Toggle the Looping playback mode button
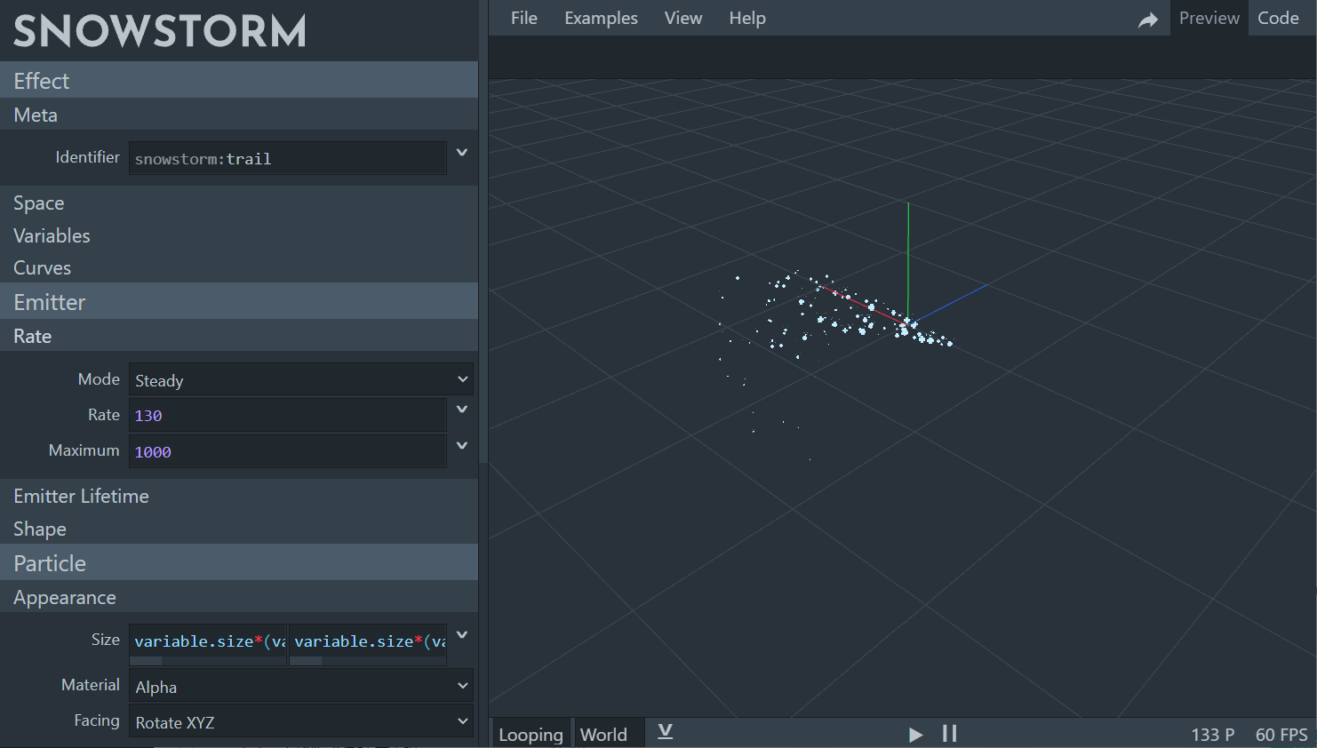The height and width of the screenshot is (748, 1317). (531, 734)
